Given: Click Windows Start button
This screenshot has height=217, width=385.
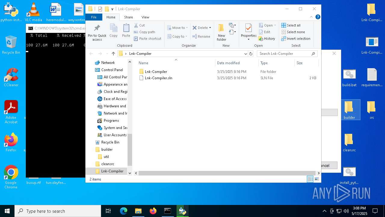Looking at the screenshot, I should [7, 211].
